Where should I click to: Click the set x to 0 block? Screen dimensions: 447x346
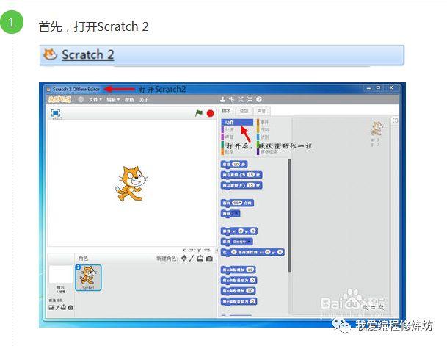tap(239, 280)
